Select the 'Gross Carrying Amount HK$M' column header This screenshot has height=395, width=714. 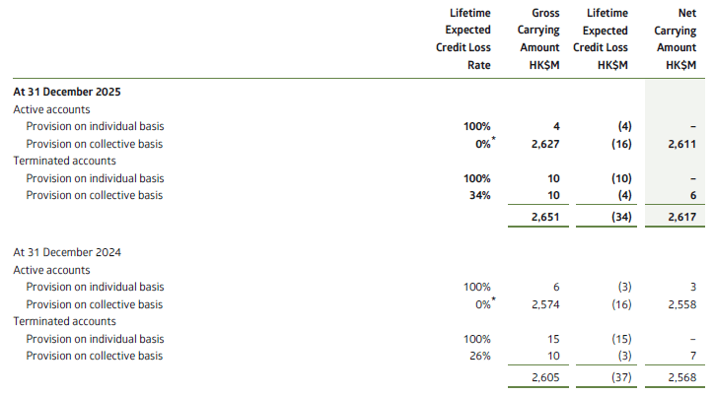537,39
